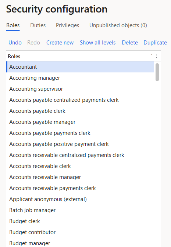171x247 pixels.
Task: Switch to the Duties tab
Action: click(38, 25)
